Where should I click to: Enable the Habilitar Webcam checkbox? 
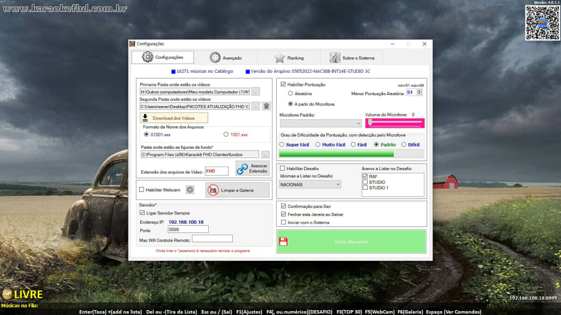point(142,190)
